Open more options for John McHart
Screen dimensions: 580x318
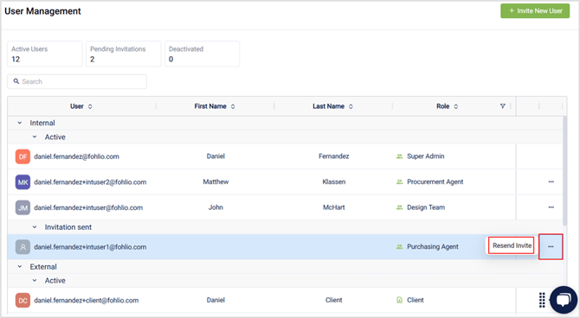551,207
